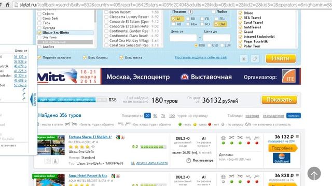Click the Питание help question-mark icon
Image resolution: width=332 pixels, height=186 pixels.
click(x=190, y=12)
